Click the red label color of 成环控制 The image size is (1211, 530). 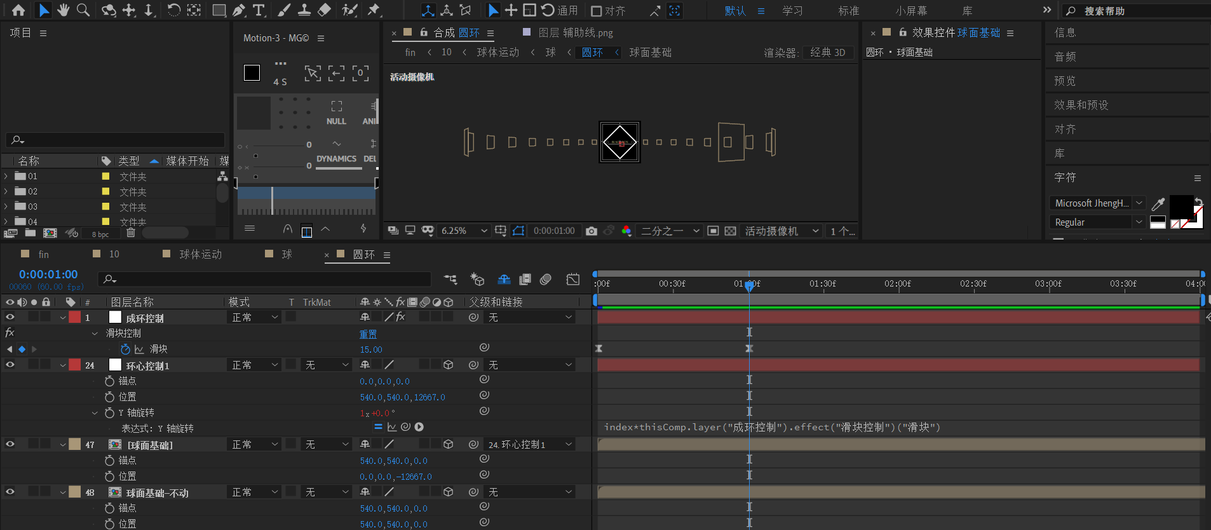pos(75,317)
